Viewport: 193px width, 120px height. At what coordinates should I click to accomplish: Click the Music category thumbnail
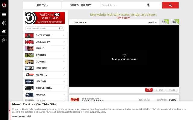(x=29, y=49)
